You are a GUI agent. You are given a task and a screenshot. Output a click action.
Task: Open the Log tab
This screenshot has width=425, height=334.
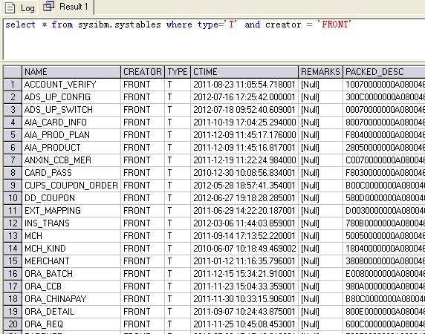(20, 7)
